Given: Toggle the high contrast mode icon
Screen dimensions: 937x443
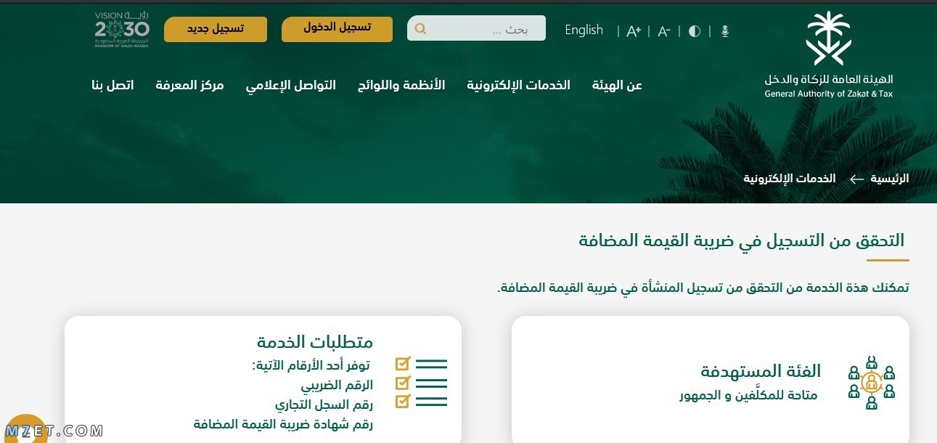Looking at the screenshot, I should (695, 31).
